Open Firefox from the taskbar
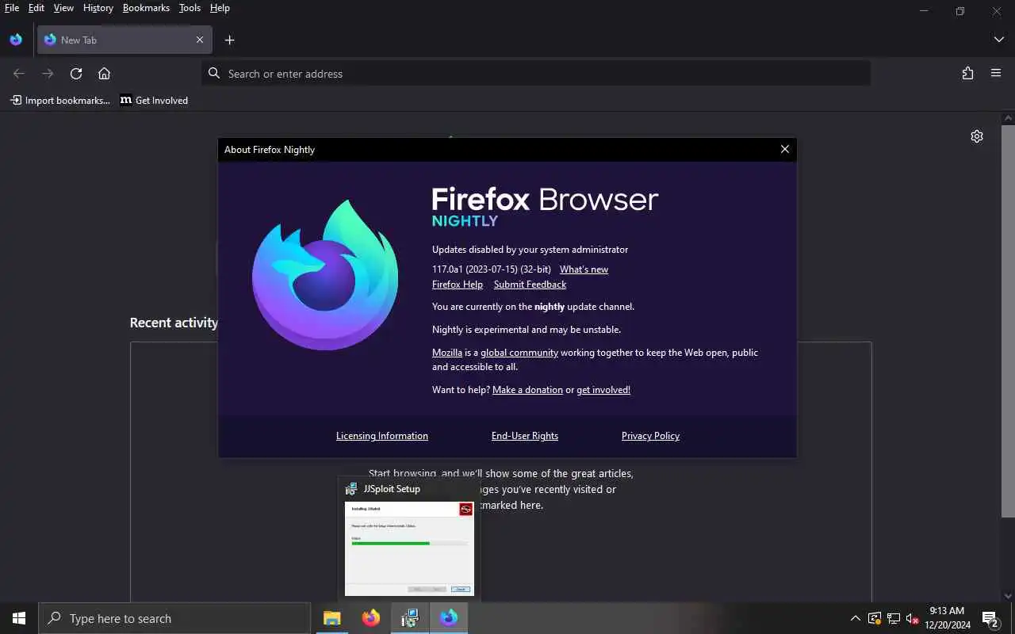 (x=370, y=618)
